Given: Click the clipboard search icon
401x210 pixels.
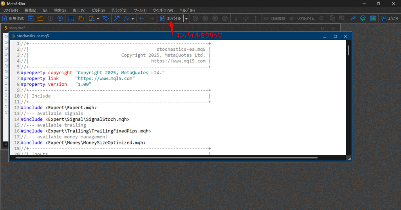Looking at the screenshot, I should click(92, 18).
